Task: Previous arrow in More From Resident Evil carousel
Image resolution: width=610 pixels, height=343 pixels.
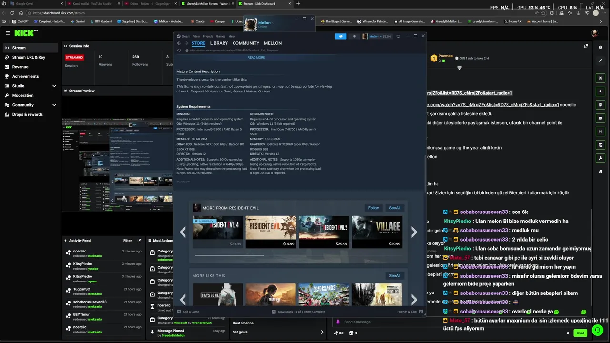Action: click(x=183, y=232)
